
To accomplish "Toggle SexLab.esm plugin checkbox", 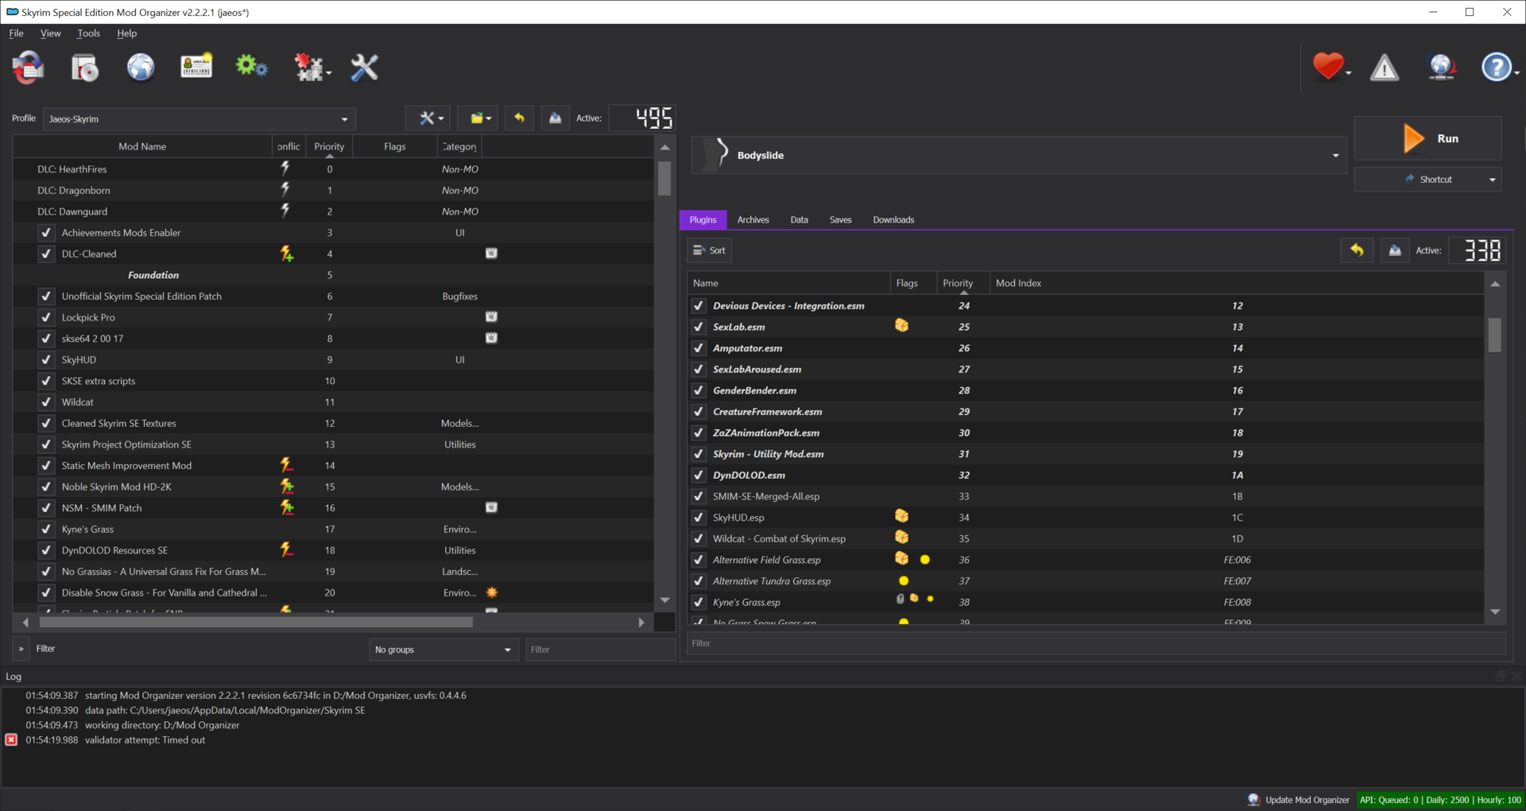I will click(x=699, y=327).
